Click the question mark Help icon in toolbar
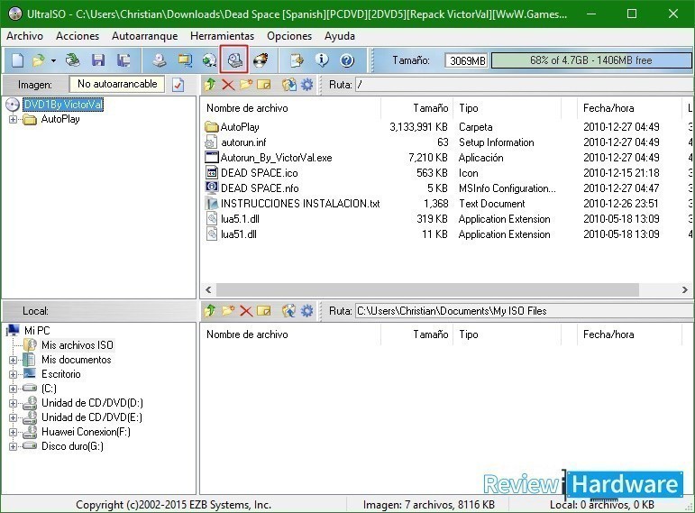Viewport: 695px width, 513px height. (x=347, y=60)
